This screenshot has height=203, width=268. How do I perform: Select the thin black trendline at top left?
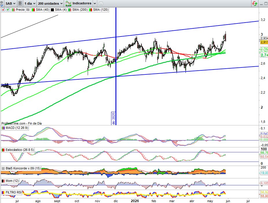pos(30,26)
